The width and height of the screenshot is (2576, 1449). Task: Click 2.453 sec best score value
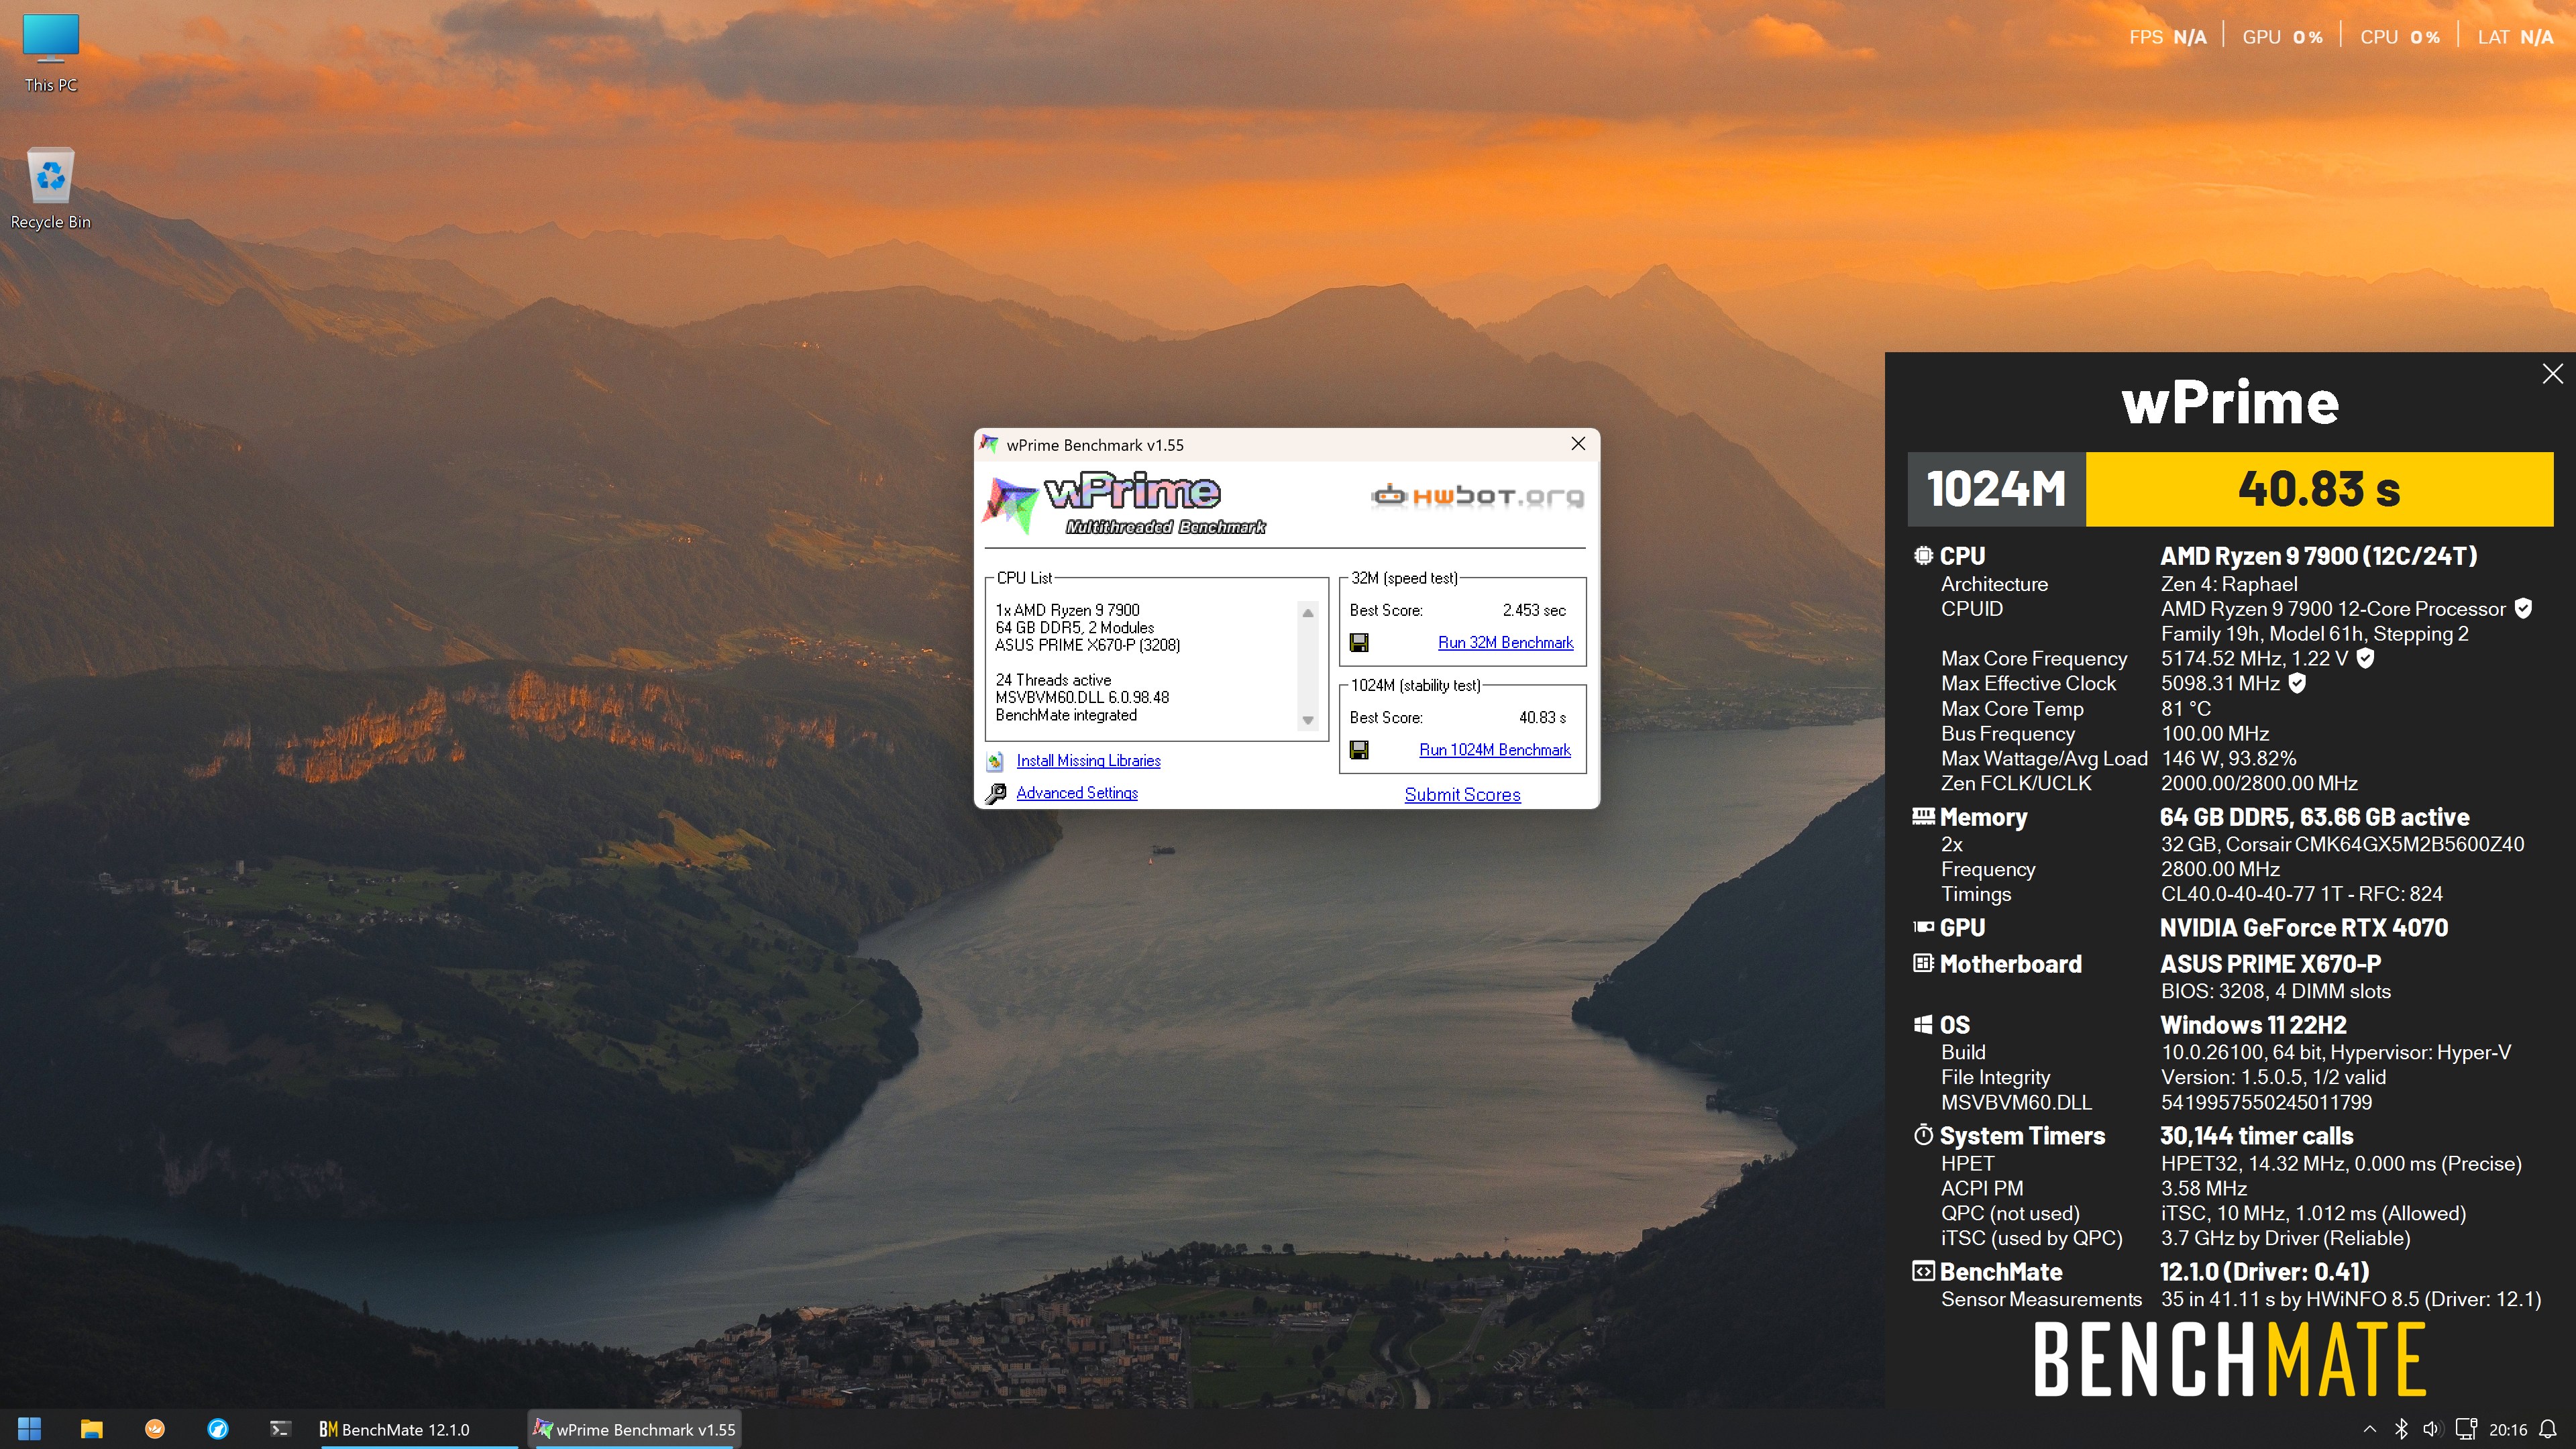pos(1534,610)
